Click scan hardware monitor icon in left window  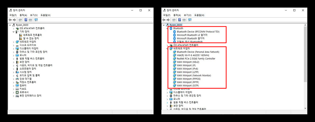[x=36, y=20]
